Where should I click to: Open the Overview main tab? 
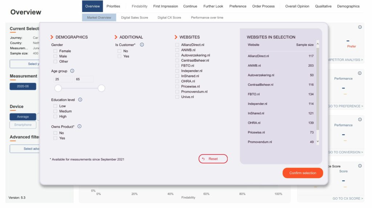pos(93,6)
